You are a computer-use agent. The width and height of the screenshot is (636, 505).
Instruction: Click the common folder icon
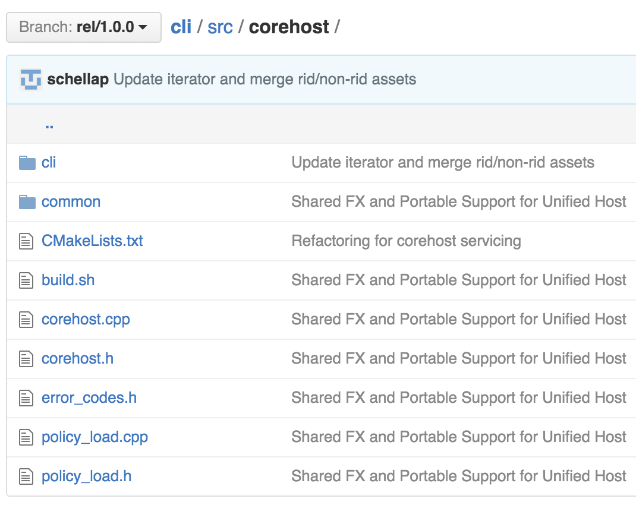tap(27, 201)
